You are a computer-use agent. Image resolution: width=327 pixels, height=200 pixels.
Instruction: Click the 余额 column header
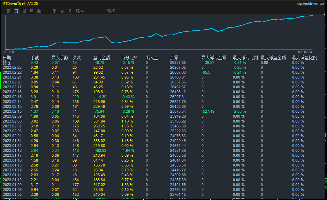174,58
